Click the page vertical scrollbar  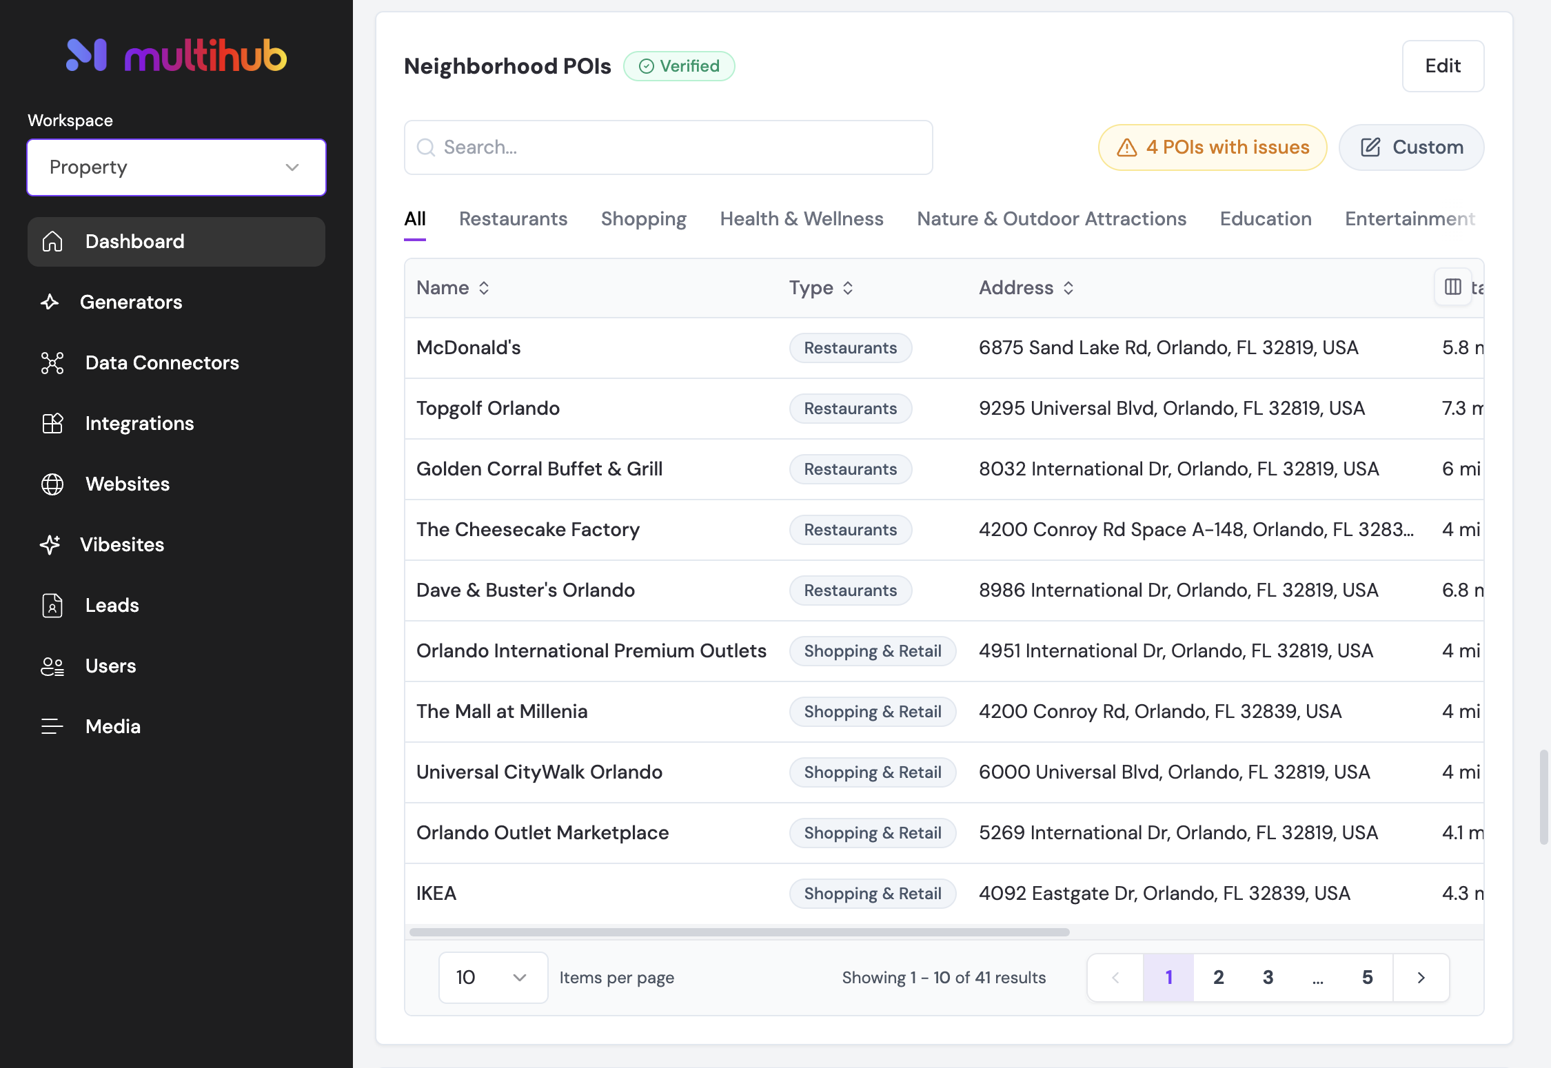click(1544, 797)
